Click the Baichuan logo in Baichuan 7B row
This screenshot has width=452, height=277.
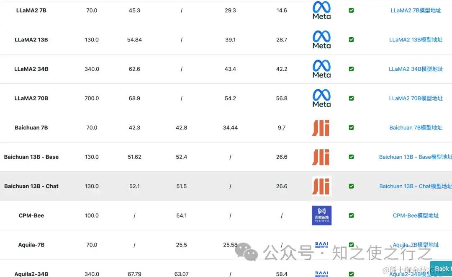point(321,127)
